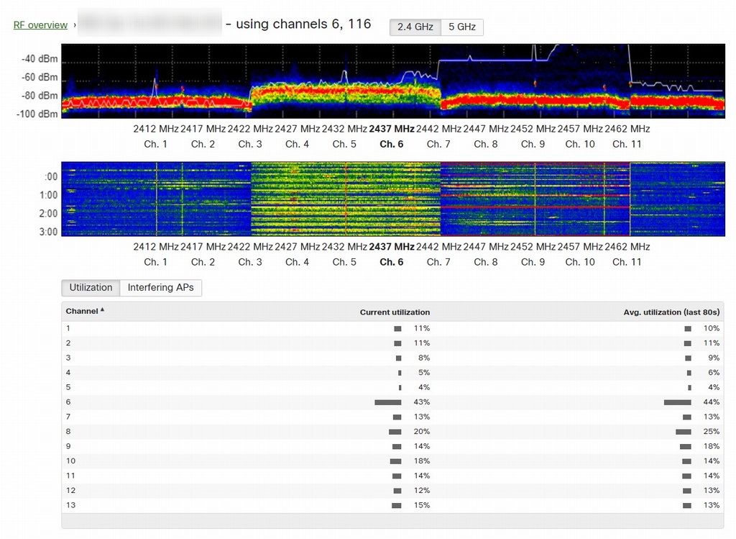This screenshot has height=539, width=736.
Task: Click 2412 MHz label under the spectrum graph
Action: [156, 129]
